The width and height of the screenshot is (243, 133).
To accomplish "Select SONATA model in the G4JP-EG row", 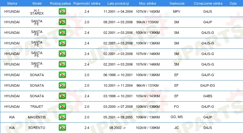I will point(37,85).
